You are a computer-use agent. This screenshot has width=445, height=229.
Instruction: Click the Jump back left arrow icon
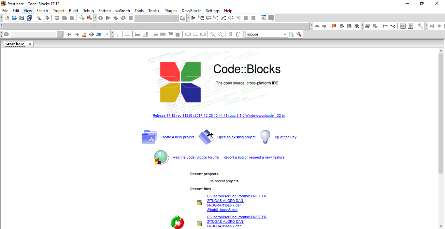click(x=316, y=26)
